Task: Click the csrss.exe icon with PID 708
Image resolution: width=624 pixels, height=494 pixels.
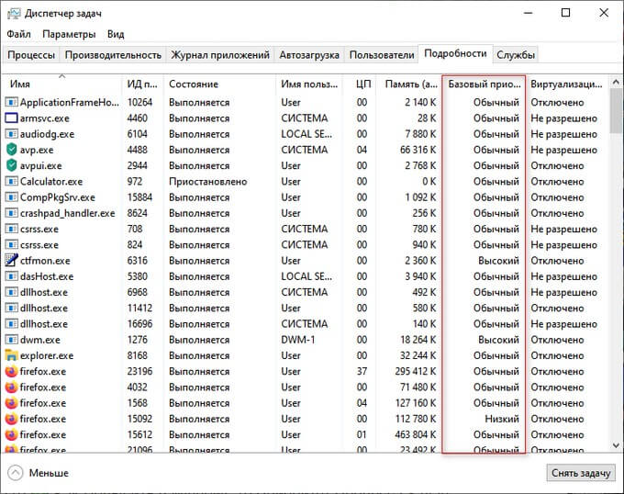Action: pyautogui.click(x=11, y=229)
